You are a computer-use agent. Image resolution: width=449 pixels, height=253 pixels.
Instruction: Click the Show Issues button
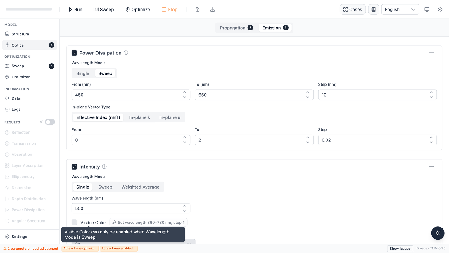[400, 249]
